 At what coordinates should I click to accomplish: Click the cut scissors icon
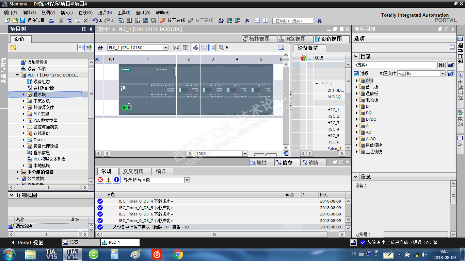[61, 20]
